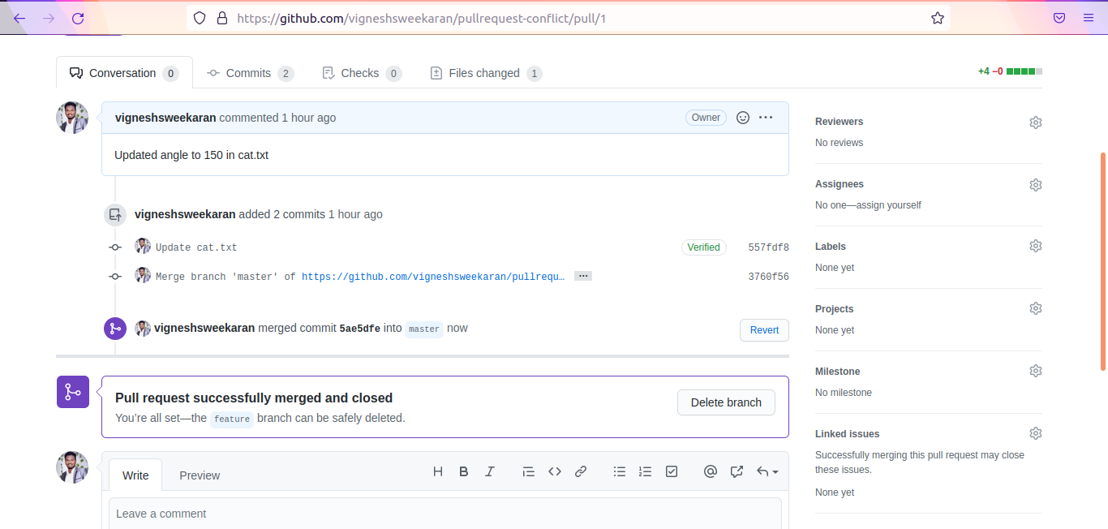Screen dimensions: 1108x529
Task: Open the Update cat.txt commit
Action: tap(196, 247)
